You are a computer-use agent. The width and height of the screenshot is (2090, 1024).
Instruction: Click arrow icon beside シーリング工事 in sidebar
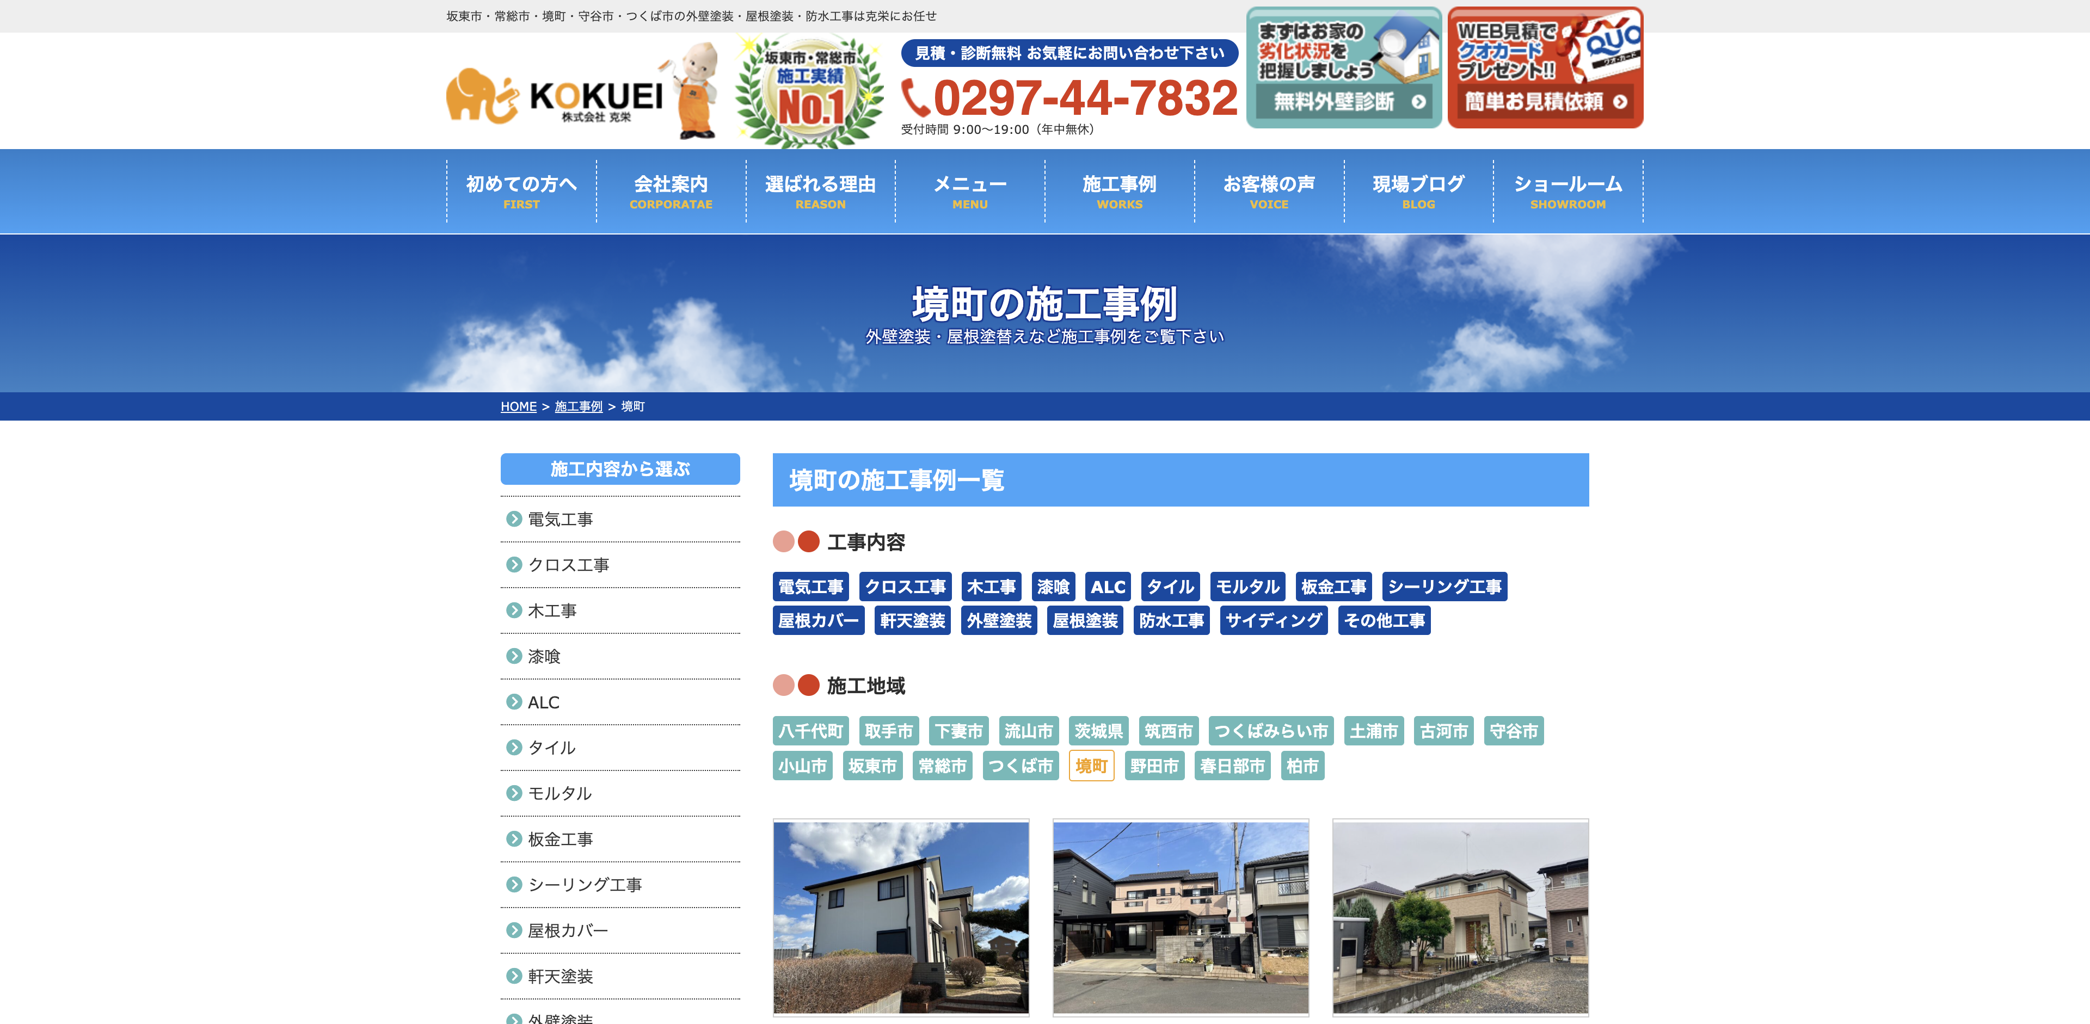[x=514, y=885]
